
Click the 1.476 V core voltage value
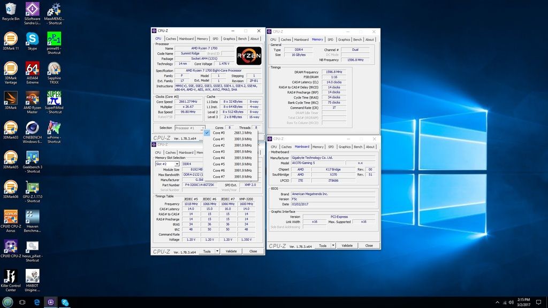[x=224, y=64]
